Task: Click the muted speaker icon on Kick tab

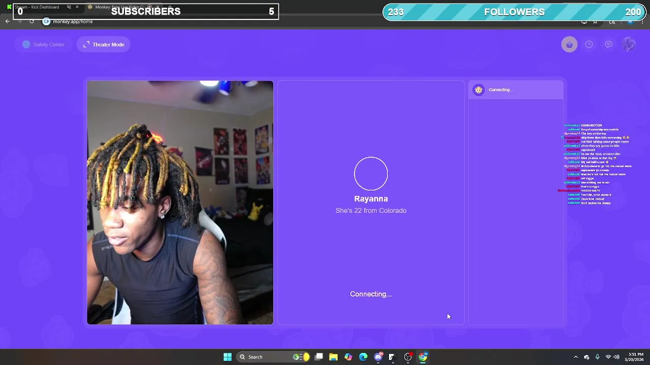Action: [x=69, y=7]
